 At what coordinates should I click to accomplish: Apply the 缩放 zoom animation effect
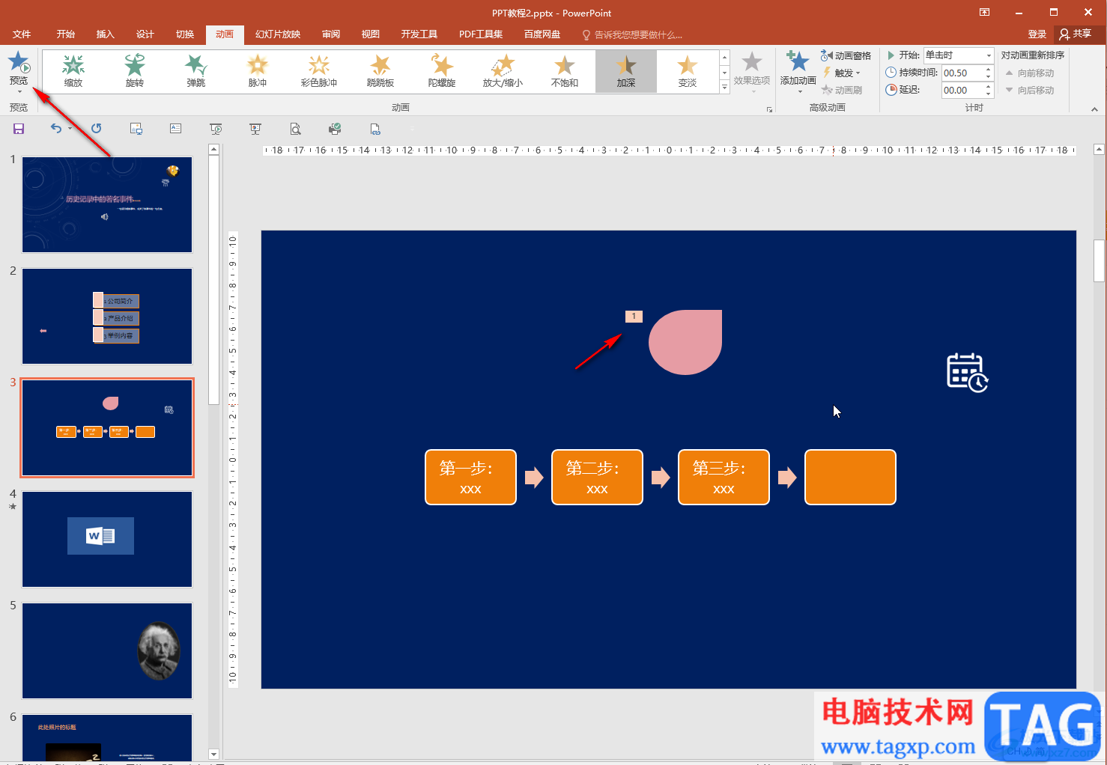tap(73, 71)
